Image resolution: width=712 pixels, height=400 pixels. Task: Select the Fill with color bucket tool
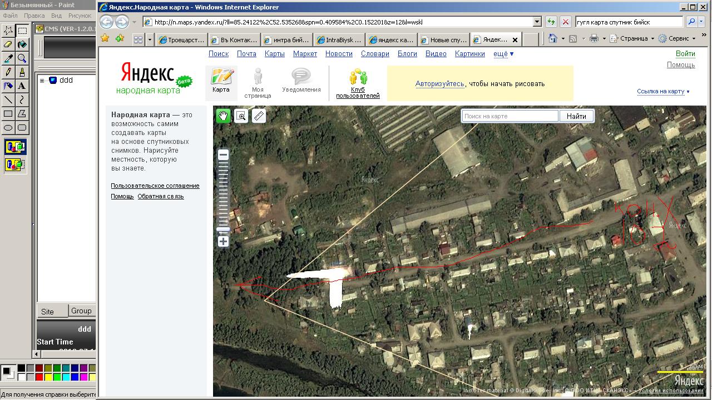[x=22, y=44]
